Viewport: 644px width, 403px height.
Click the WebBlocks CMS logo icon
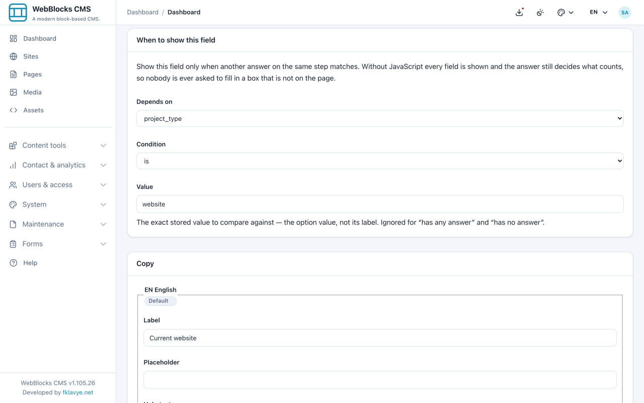tap(18, 13)
